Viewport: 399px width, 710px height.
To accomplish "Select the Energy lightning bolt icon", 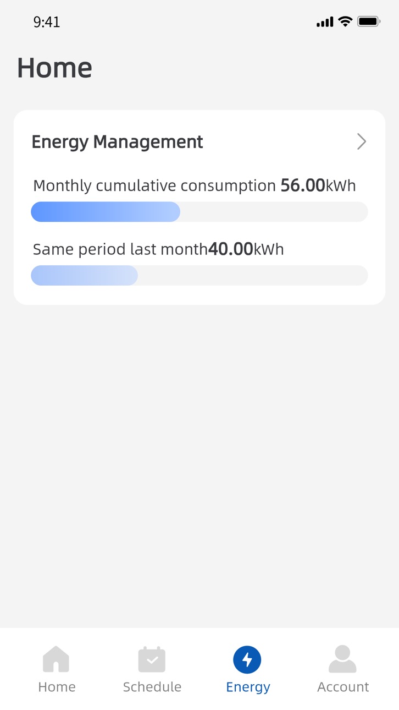I will click(x=247, y=659).
